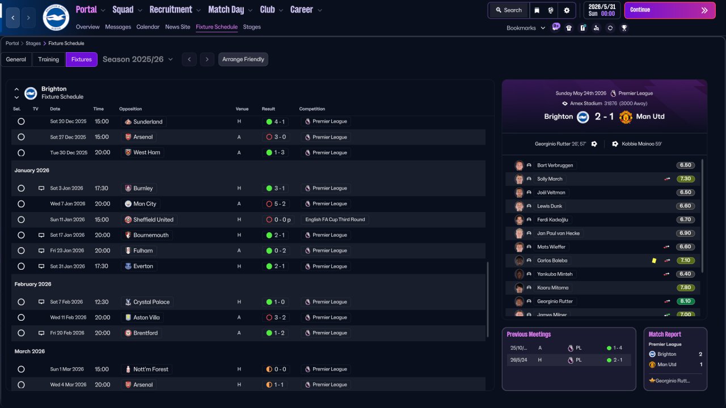Expand the Portal menu chevron
This screenshot has width=726, height=408.
click(103, 10)
